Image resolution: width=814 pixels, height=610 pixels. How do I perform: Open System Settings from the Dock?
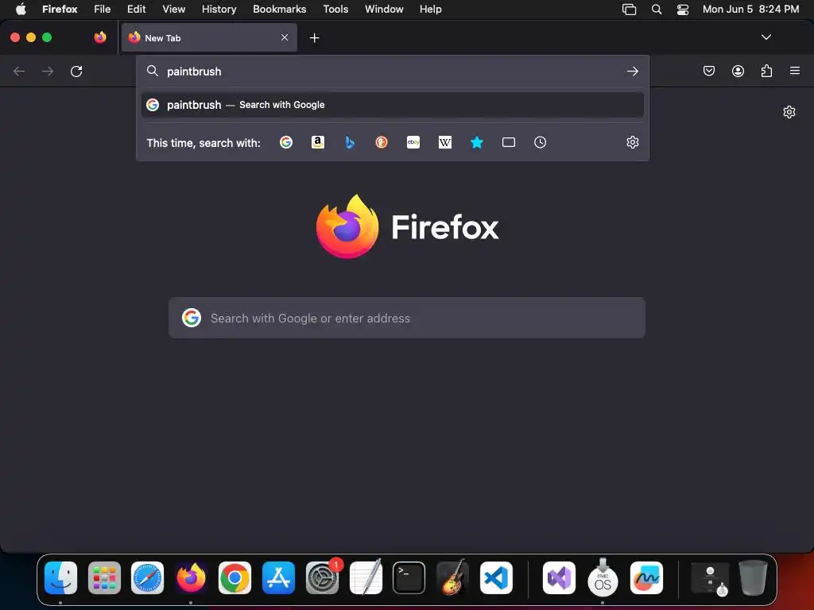coord(322,578)
